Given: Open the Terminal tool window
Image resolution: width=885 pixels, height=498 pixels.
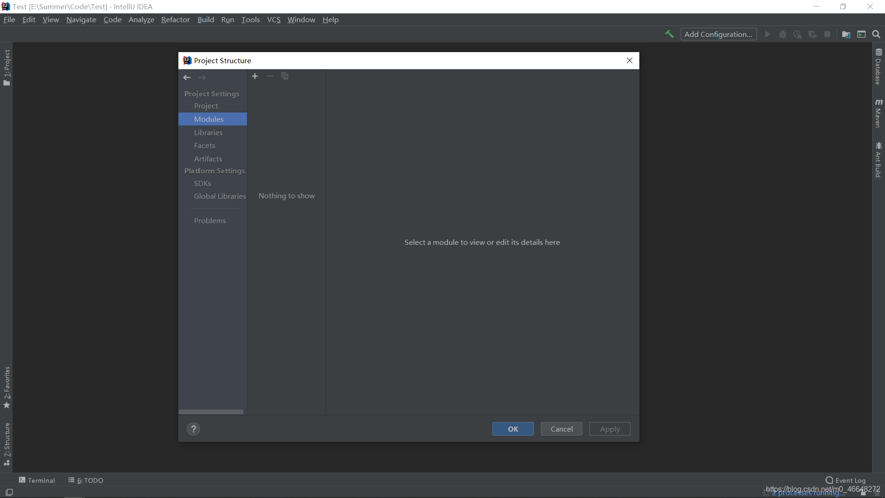Looking at the screenshot, I should click(x=37, y=480).
